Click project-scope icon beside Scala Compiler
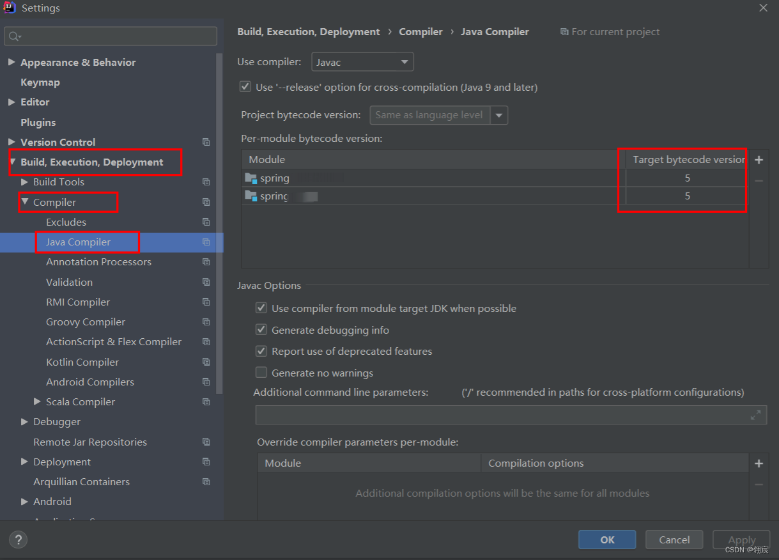The width and height of the screenshot is (779, 560). (206, 402)
